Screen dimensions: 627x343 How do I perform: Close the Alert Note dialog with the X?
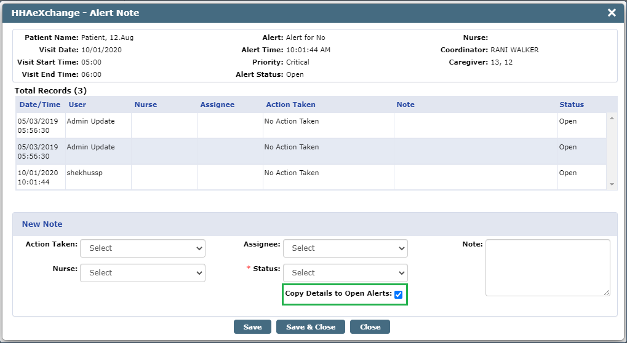click(612, 13)
